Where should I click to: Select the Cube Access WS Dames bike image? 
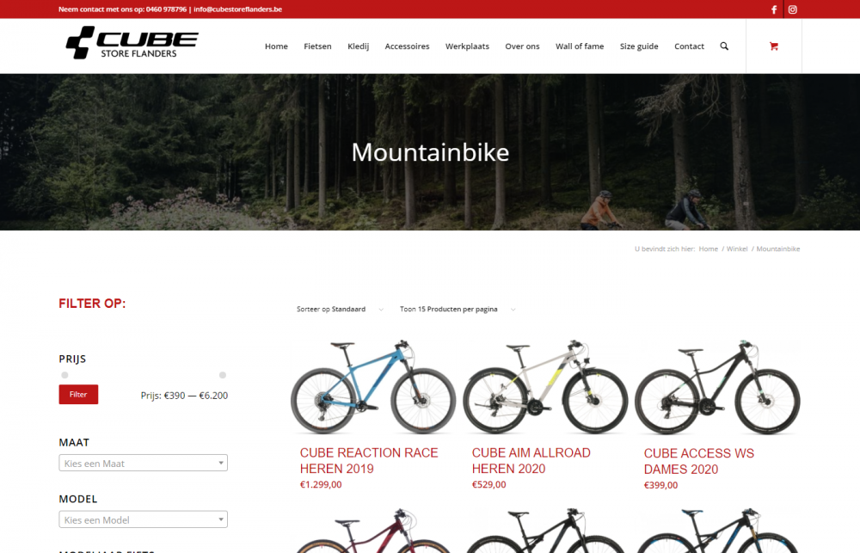[x=717, y=386]
